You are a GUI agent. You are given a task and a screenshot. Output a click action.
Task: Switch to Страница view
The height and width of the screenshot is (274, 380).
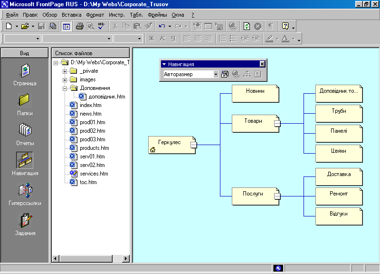pyautogui.click(x=25, y=75)
